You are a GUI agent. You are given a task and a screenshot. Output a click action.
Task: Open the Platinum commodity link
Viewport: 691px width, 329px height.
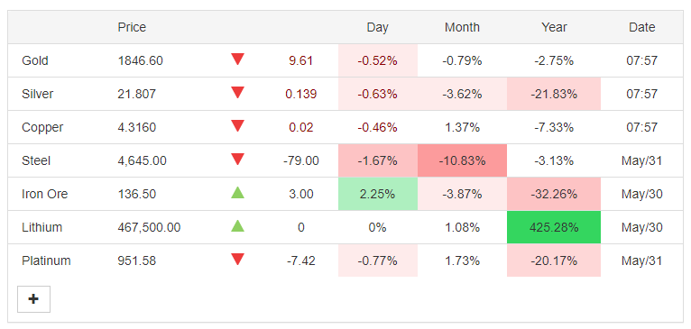pyautogui.click(x=46, y=260)
